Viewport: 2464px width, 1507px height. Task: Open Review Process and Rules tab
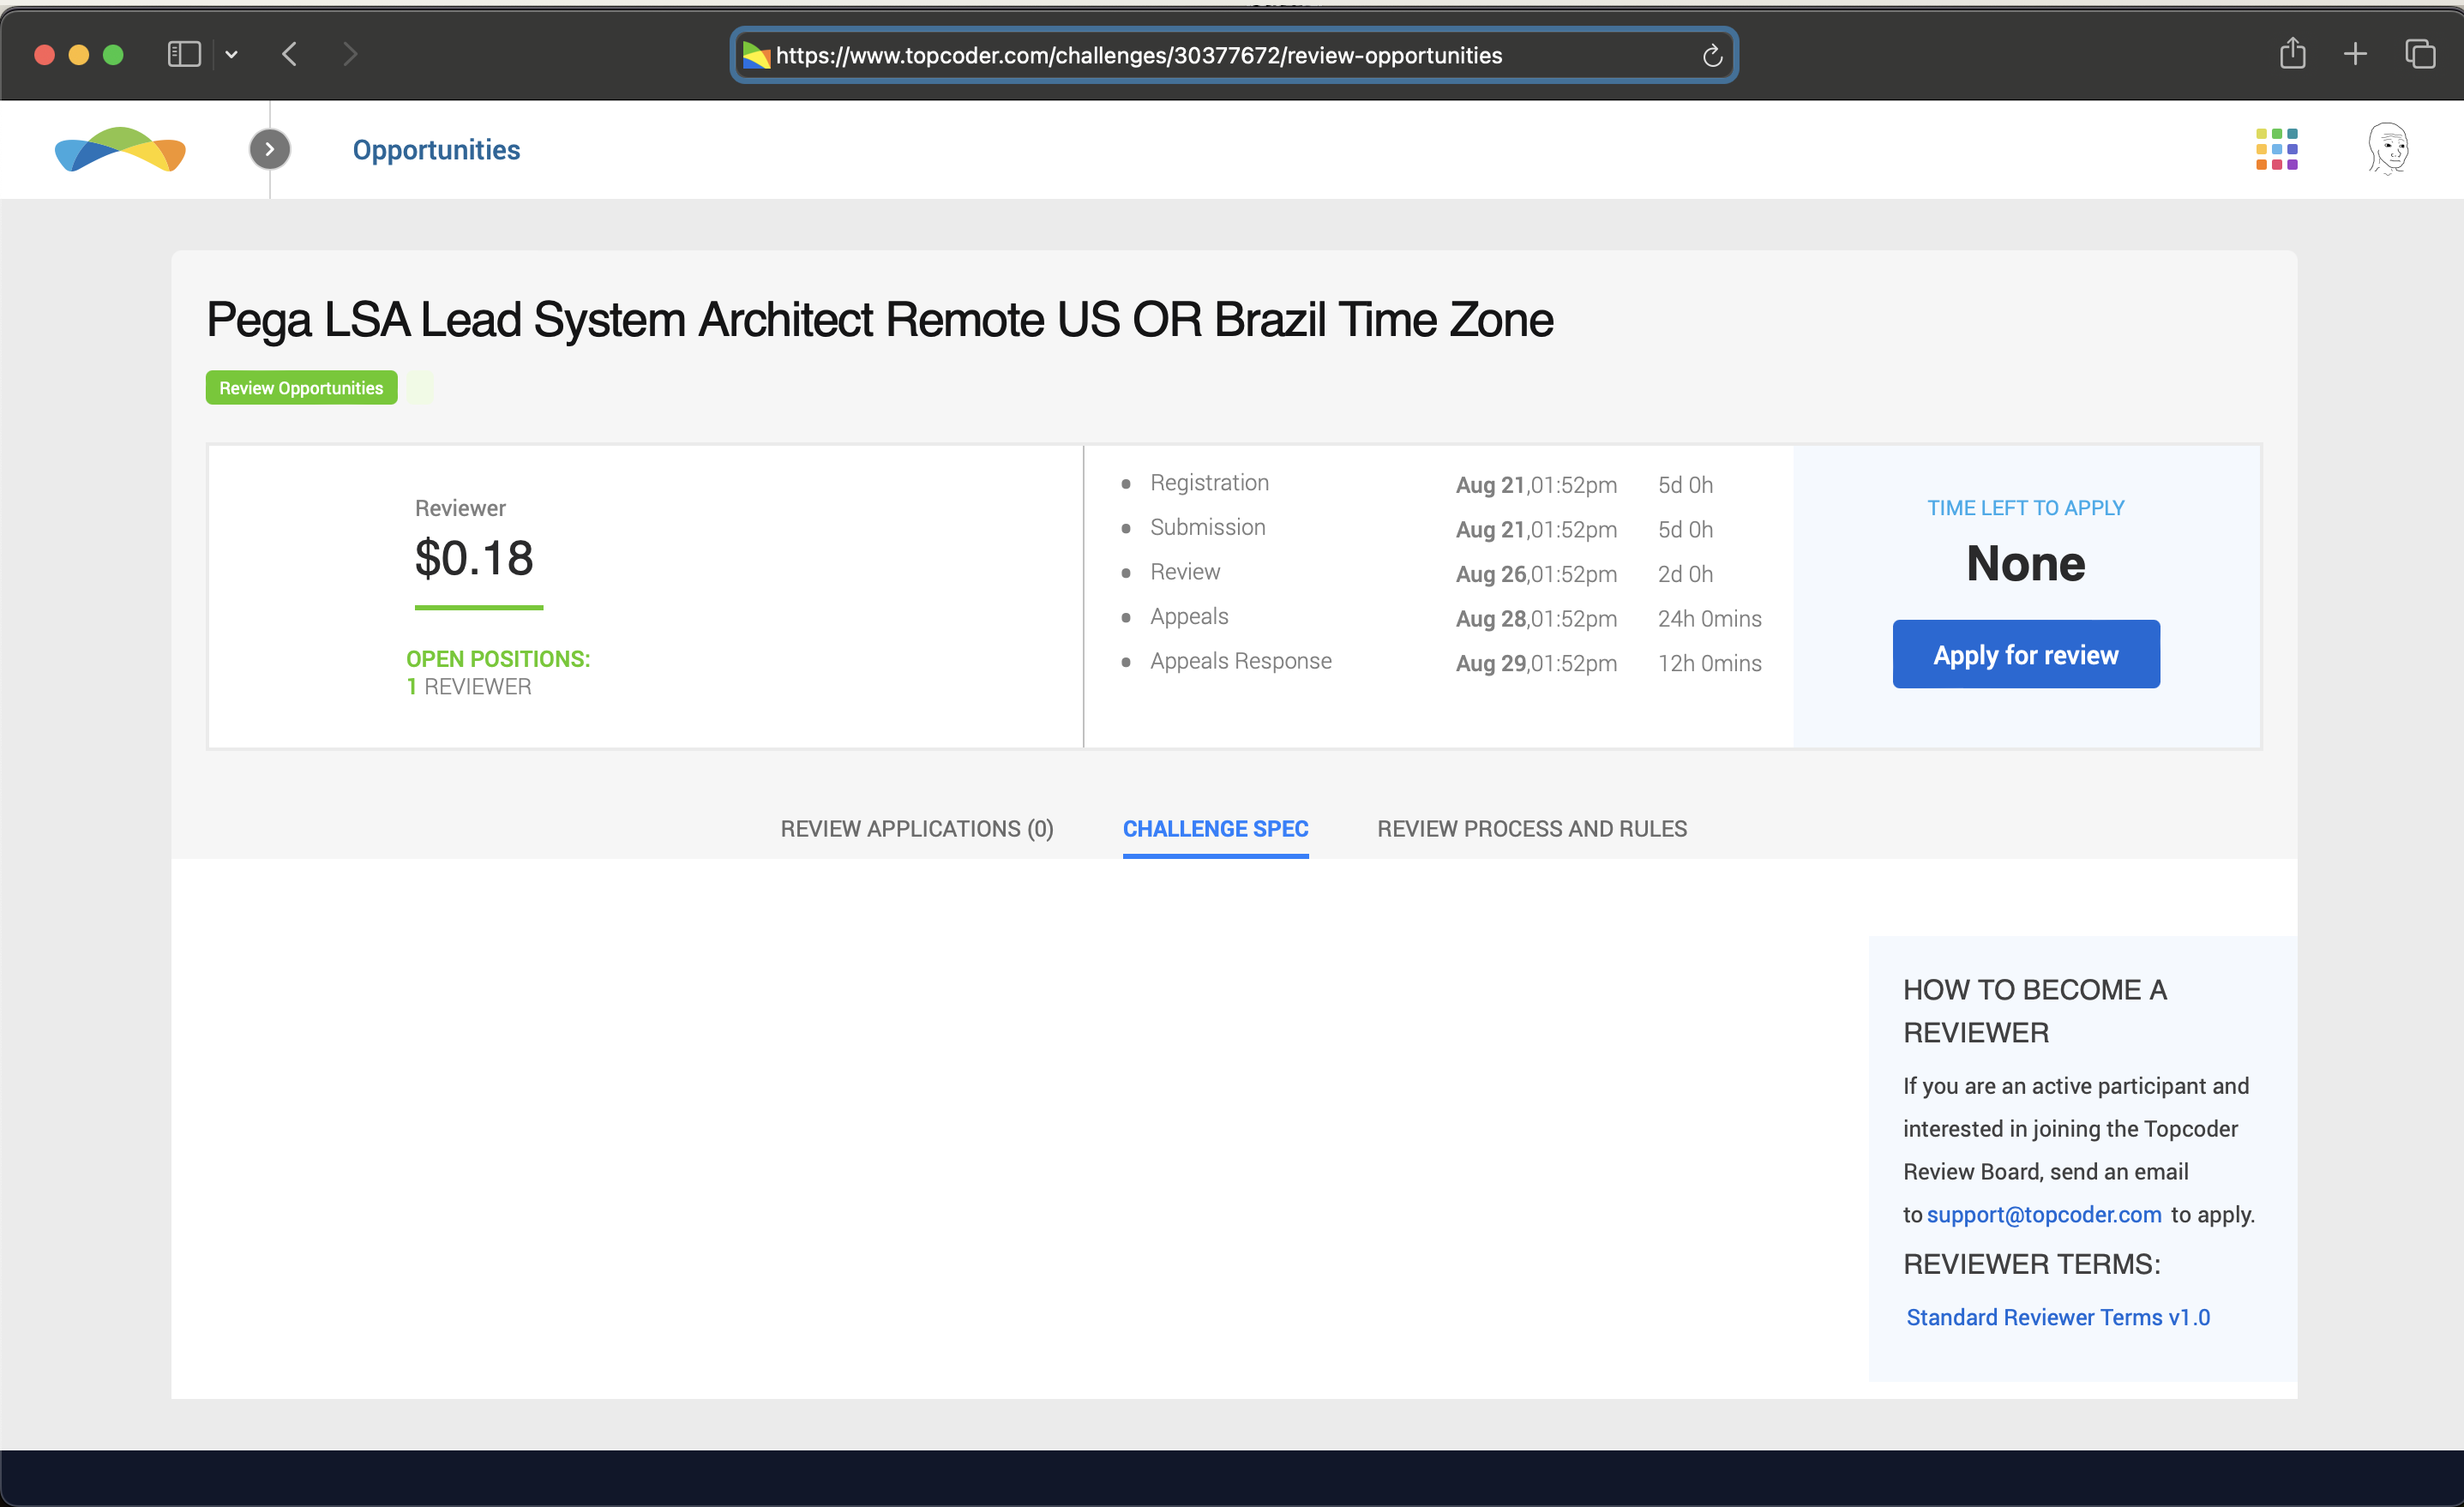click(x=1531, y=829)
